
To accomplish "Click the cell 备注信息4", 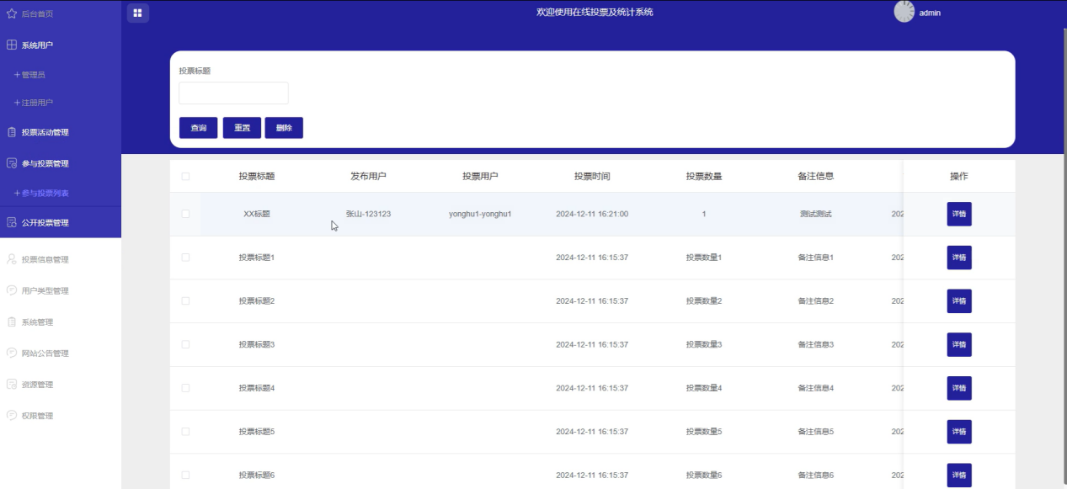I will point(816,388).
